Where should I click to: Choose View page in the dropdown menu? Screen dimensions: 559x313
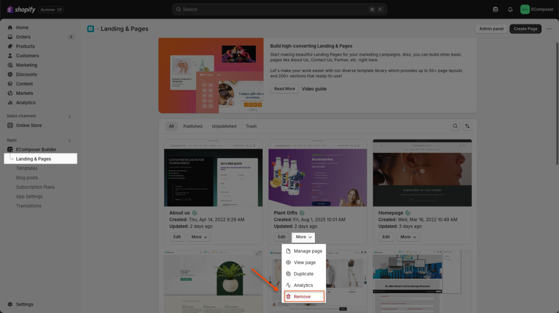tap(304, 262)
